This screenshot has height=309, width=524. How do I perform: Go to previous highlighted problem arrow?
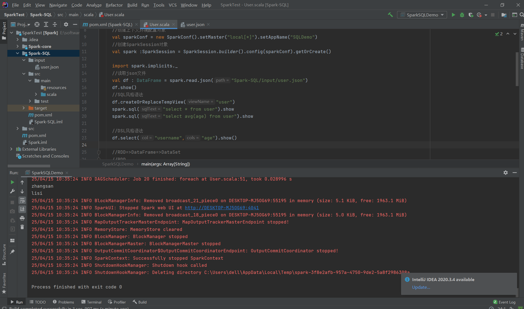pos(508,34)
